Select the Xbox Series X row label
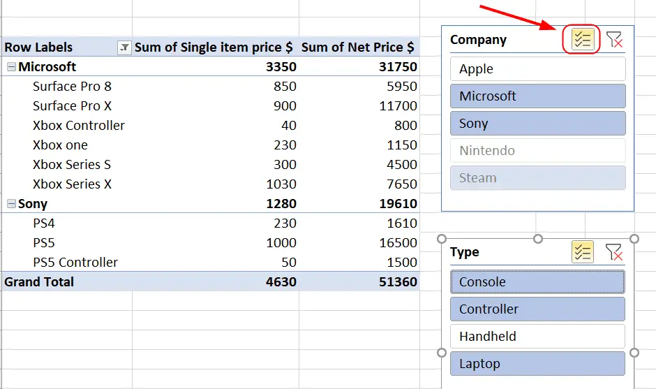 [72, 184]
